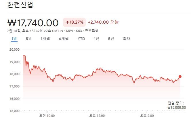The height and width of the screenshot is (122, 191).
Task: Click the 20,000 y-axis price label
Action: (14, 49)
